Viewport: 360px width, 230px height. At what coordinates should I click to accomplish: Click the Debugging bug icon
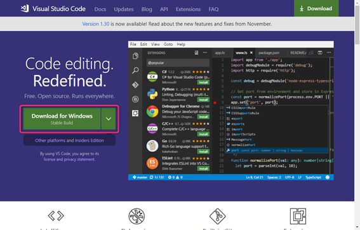(137, 216)
